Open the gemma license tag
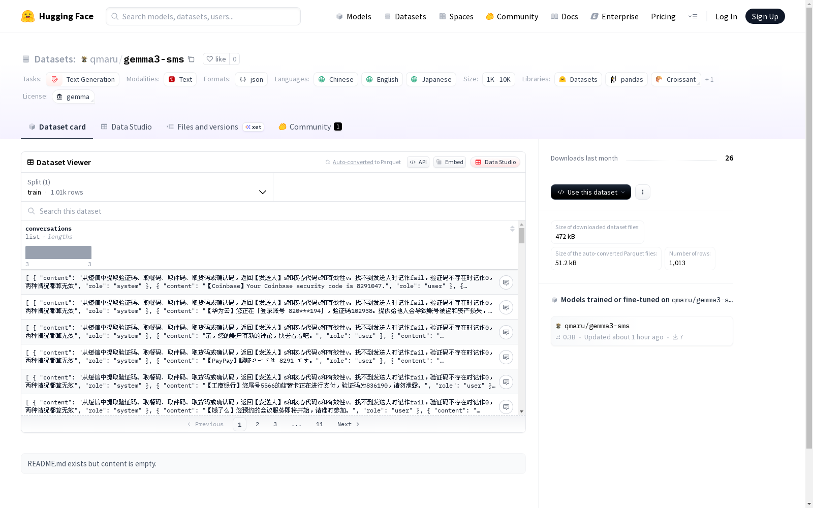813x508 pixels. click(73, 97)
